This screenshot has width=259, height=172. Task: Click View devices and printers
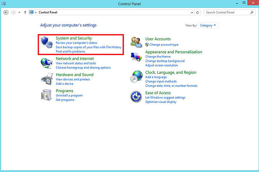(x=73, y=79)
